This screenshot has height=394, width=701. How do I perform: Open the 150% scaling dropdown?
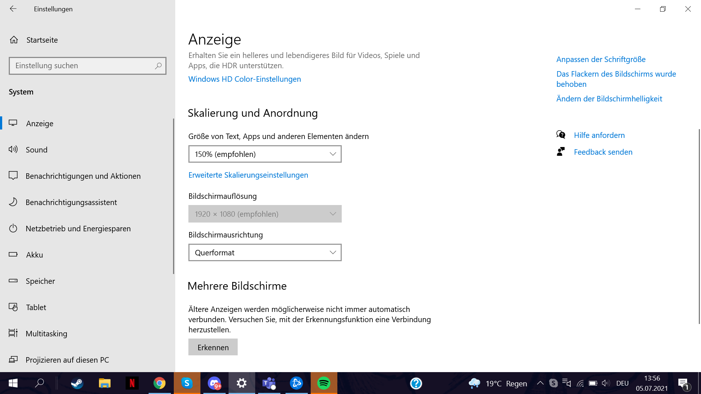click(265, 154)
